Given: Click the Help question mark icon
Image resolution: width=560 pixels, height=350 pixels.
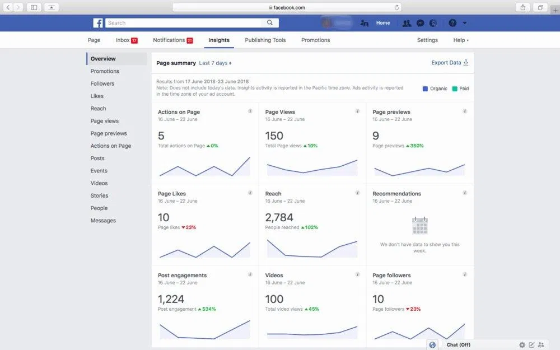Looking at the screenshot, I should coord(452,22).
